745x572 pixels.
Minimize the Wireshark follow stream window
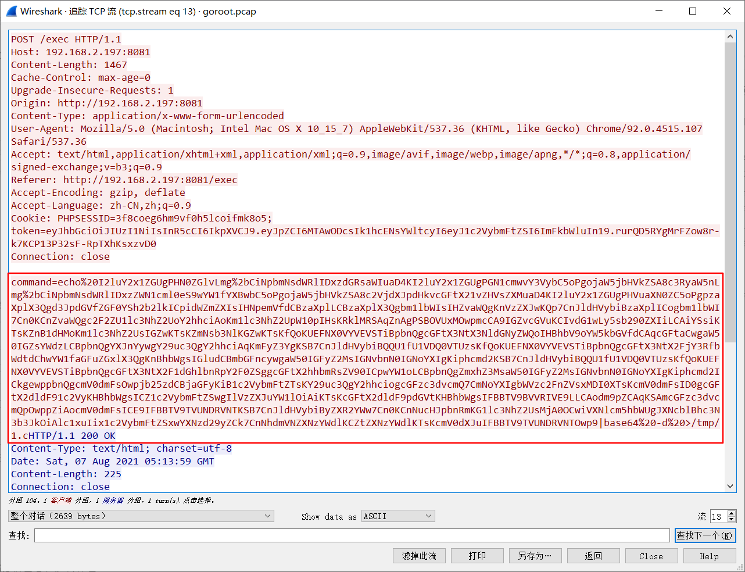(659, 11)
